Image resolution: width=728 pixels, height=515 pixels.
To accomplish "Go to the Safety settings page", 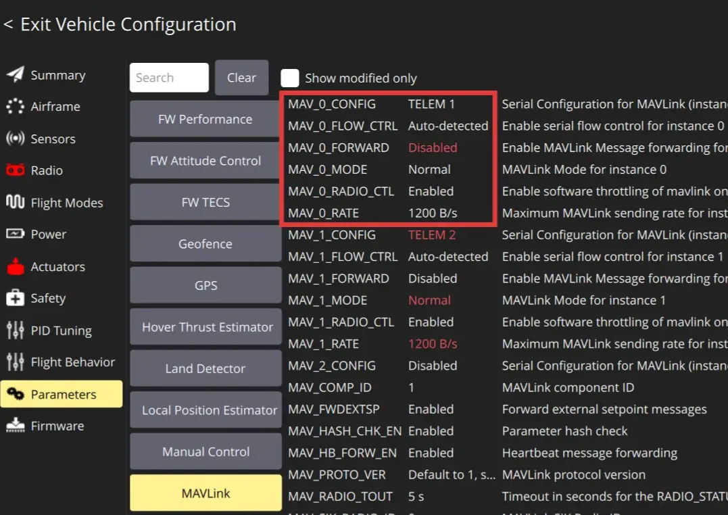I will click(x=48, y=298).
